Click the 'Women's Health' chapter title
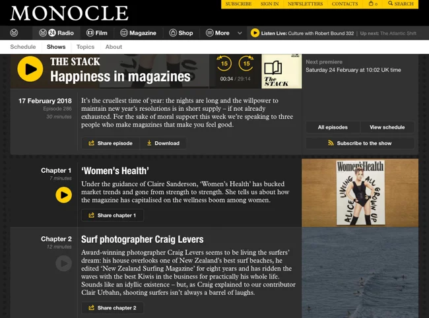The width and height of the screenshot is (429, 318). [x=115, y=171]
